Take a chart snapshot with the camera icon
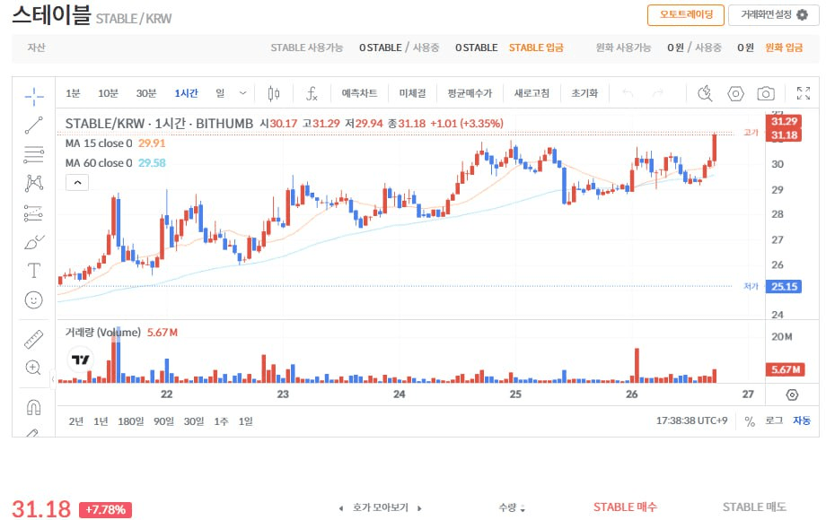826x520 pixels. click(765, 92)
